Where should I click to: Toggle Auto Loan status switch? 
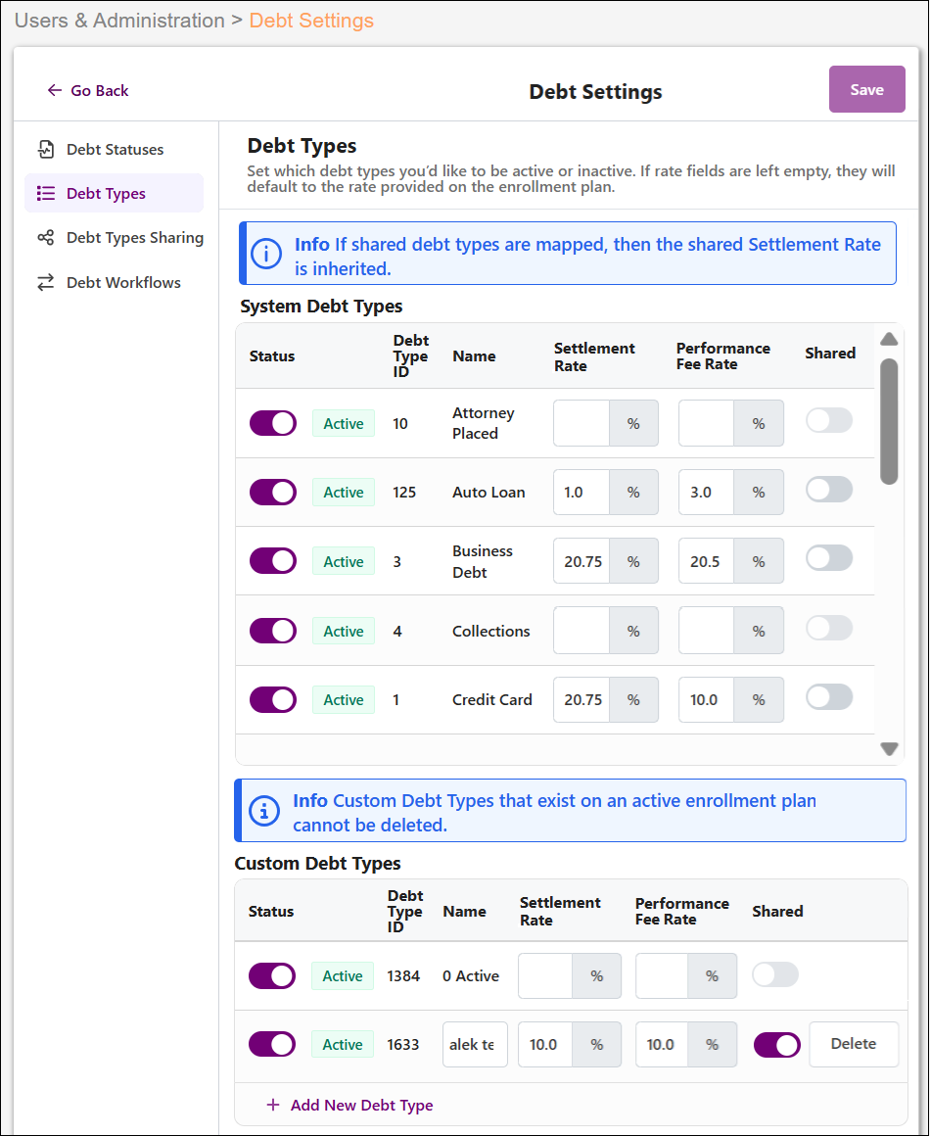273,492
